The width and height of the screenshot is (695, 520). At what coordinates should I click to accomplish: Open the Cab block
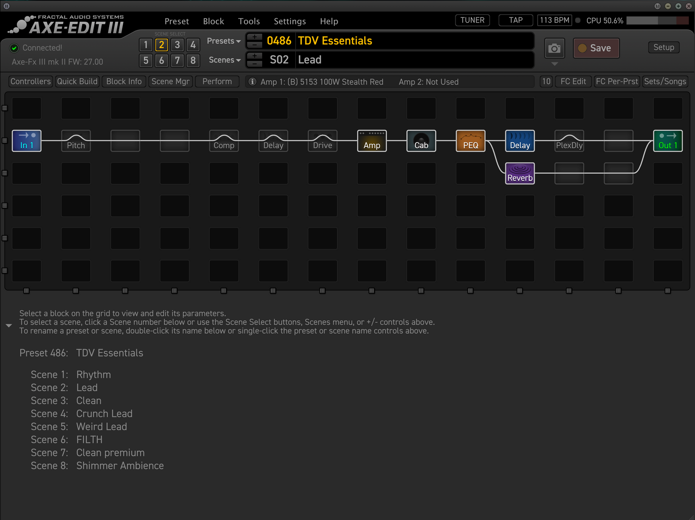tap(421, 141)
